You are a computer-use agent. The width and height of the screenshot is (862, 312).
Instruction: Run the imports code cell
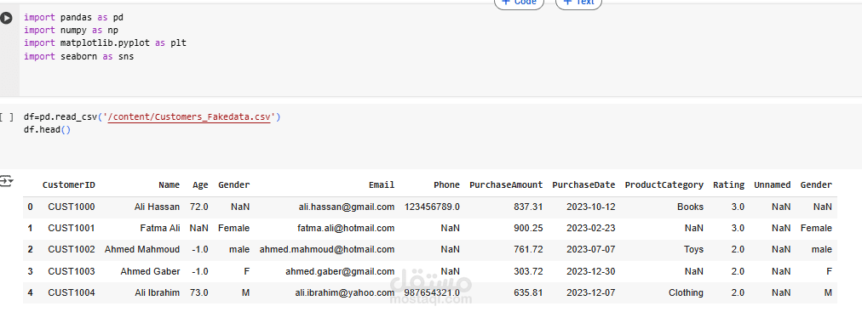[6, 18]
